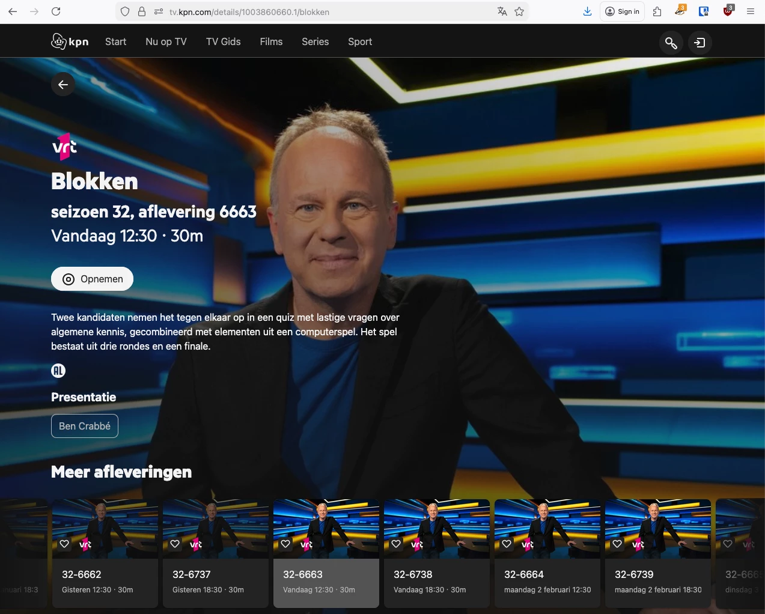Go to KPN home via logo

coord(70,41)
